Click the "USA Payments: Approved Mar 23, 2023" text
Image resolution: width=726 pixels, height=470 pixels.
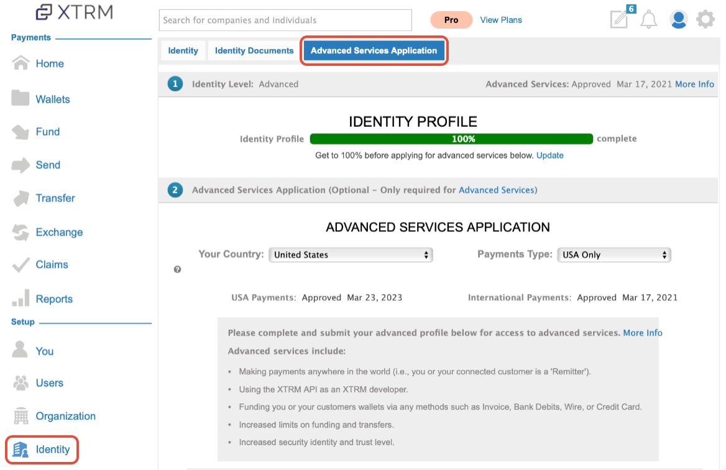(317, 297)
